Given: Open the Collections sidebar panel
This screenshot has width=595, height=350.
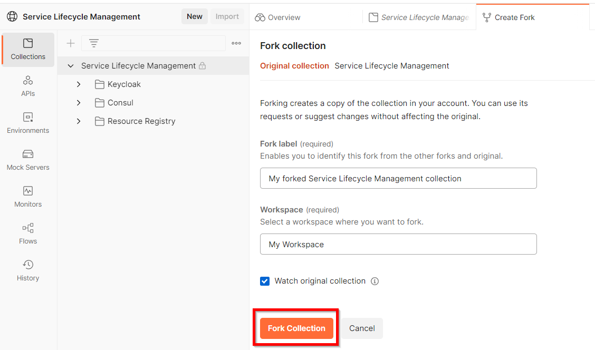Looking at the screenshot, I should coord(28,50).
